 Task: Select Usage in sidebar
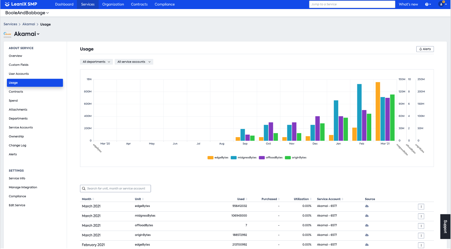pos(35,83)
